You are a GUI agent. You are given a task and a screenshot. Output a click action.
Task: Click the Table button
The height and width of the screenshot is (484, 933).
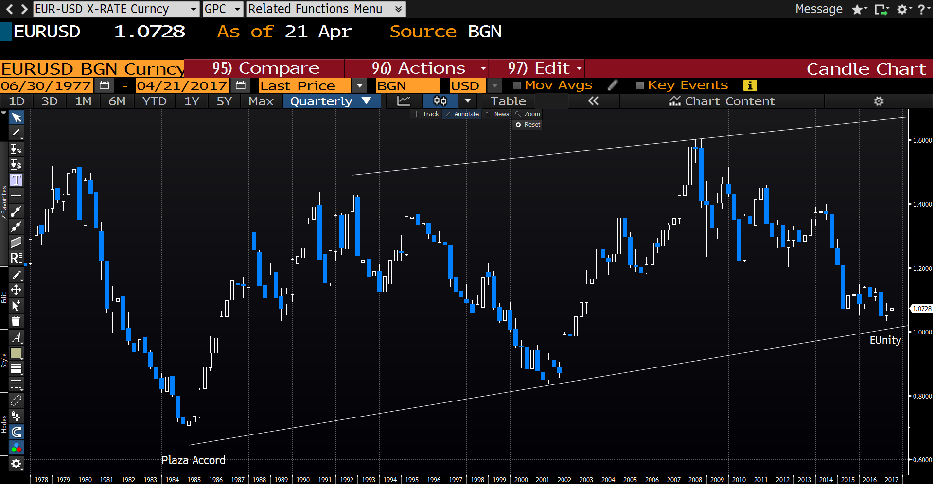508,101
